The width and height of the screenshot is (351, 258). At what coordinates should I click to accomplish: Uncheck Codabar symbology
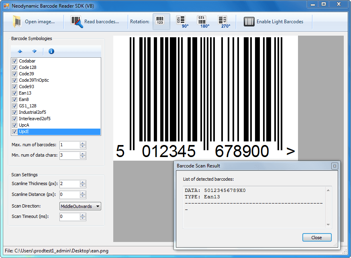15,61
